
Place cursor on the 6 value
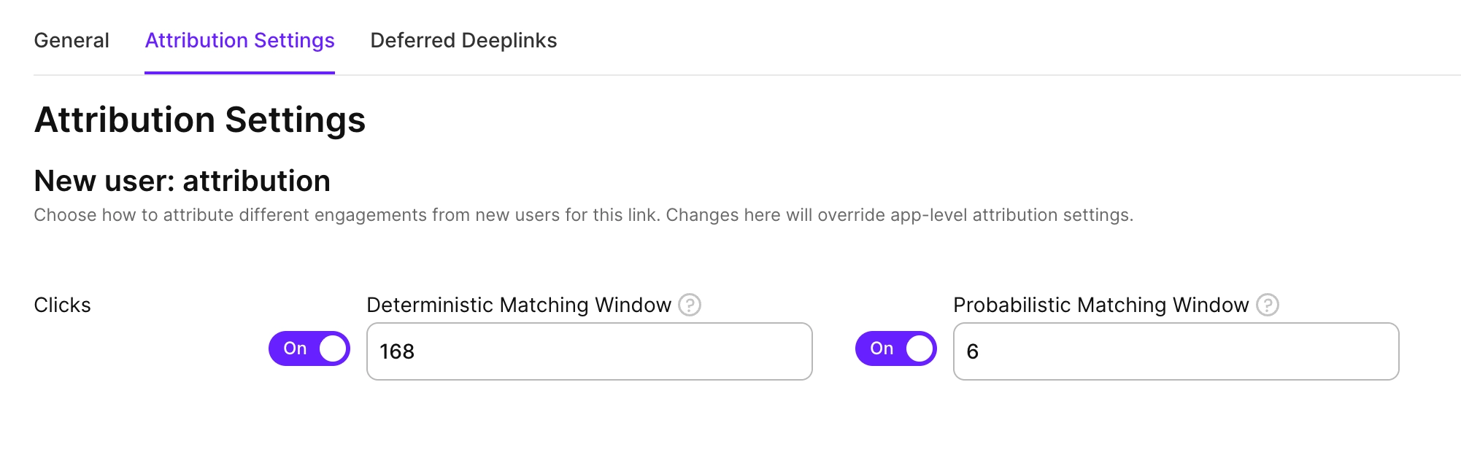pos(973,351)
